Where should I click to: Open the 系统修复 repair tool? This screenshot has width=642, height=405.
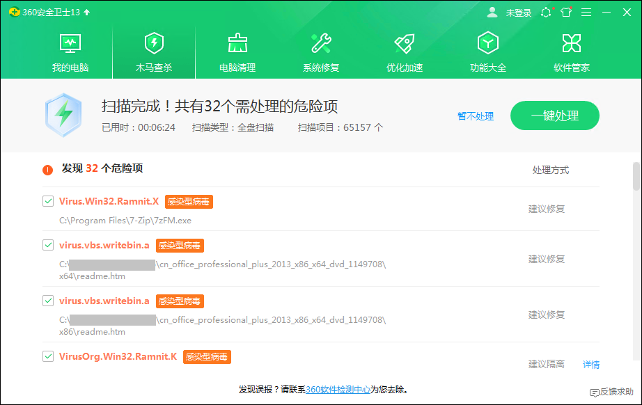[320, 50]
